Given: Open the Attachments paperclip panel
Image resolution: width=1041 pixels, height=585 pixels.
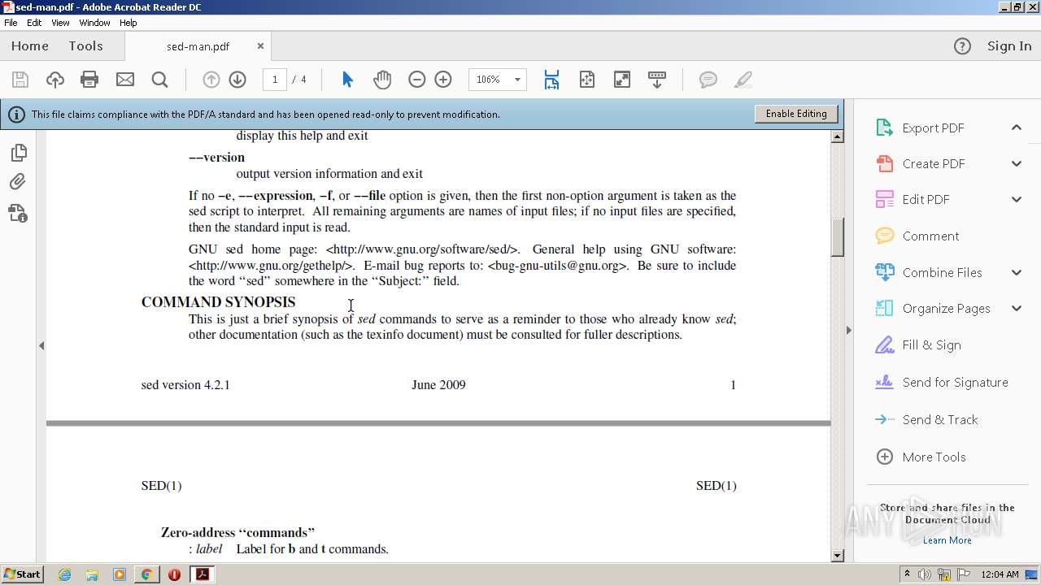Looking at the screenshot, I should click(18, 182).
